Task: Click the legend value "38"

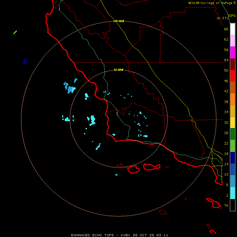Action: [226, 102]
